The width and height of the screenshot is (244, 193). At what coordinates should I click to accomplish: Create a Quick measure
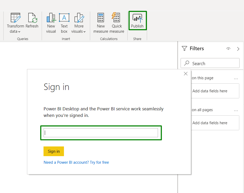click(x=117, y=18)
